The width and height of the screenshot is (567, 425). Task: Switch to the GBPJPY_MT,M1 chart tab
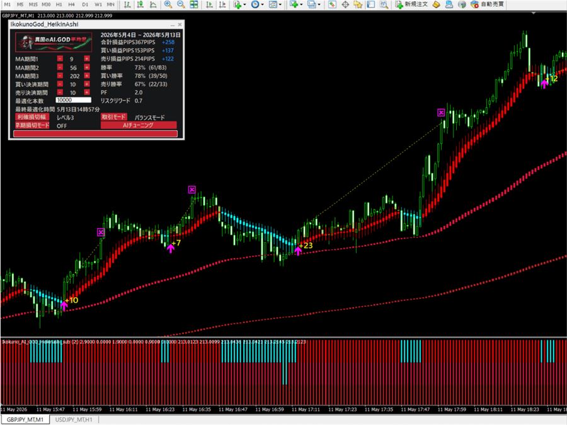(x=25, y=419)
